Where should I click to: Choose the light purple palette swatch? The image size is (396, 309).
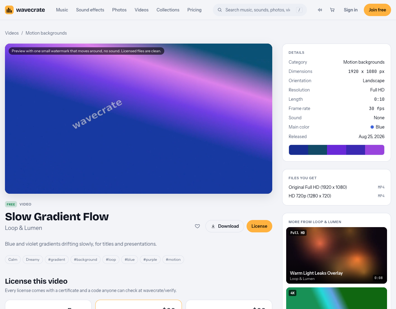[375, 150]
